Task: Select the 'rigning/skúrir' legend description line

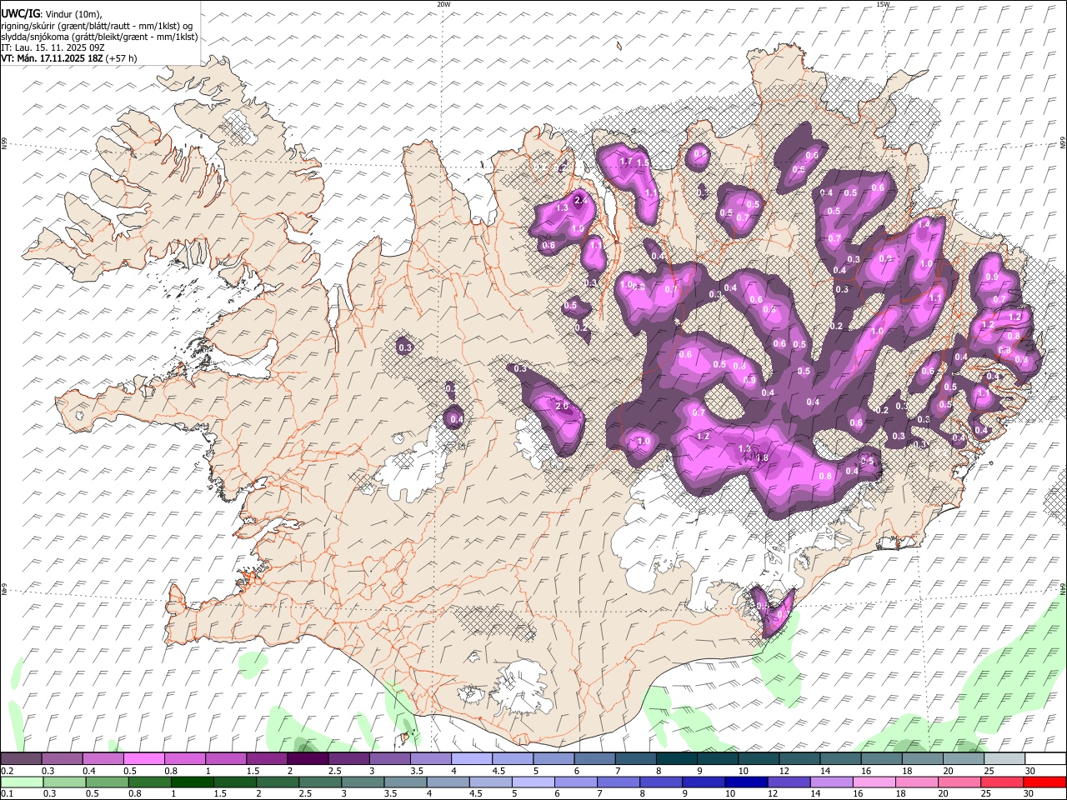Action: tap(96, 26)
